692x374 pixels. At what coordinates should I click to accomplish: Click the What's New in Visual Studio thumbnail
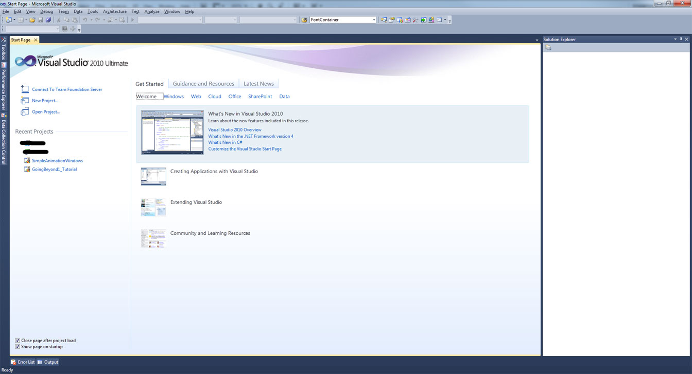pyautogui.click(x=172, y=132)
